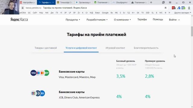Open the ФБ bookmark
The height and width of the screenshot is (108, 193).
pyautogui.click(x=116, y=13)
